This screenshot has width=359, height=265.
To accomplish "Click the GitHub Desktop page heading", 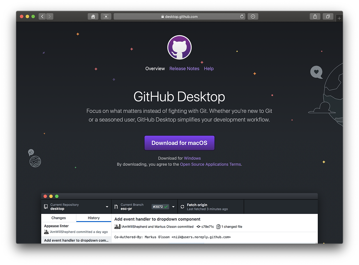I will [179, 97].
